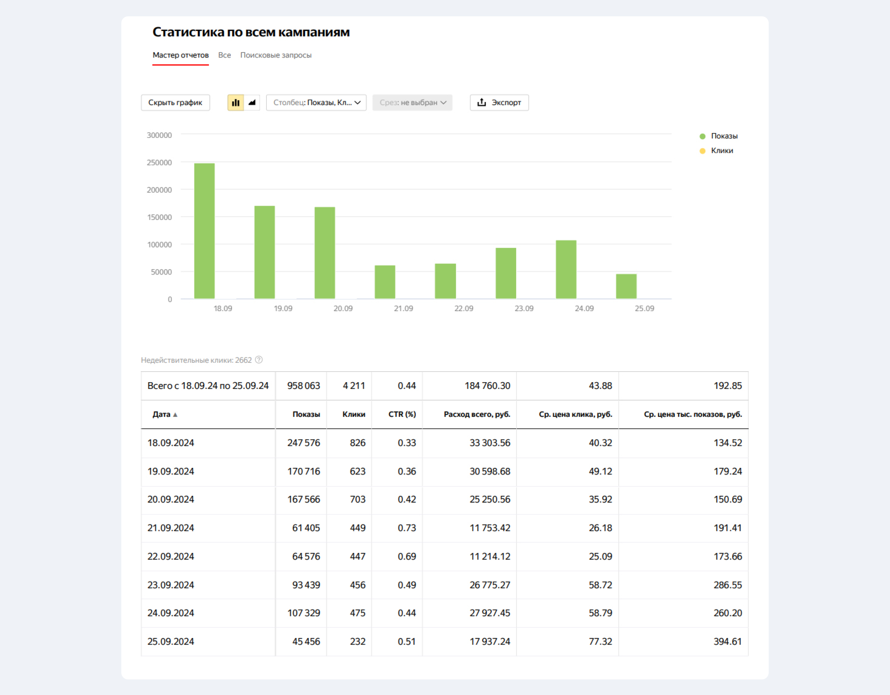890x695 pixels.
Task: Open the Срез: не выбран dropdown
Action: (x=412, y=102)
